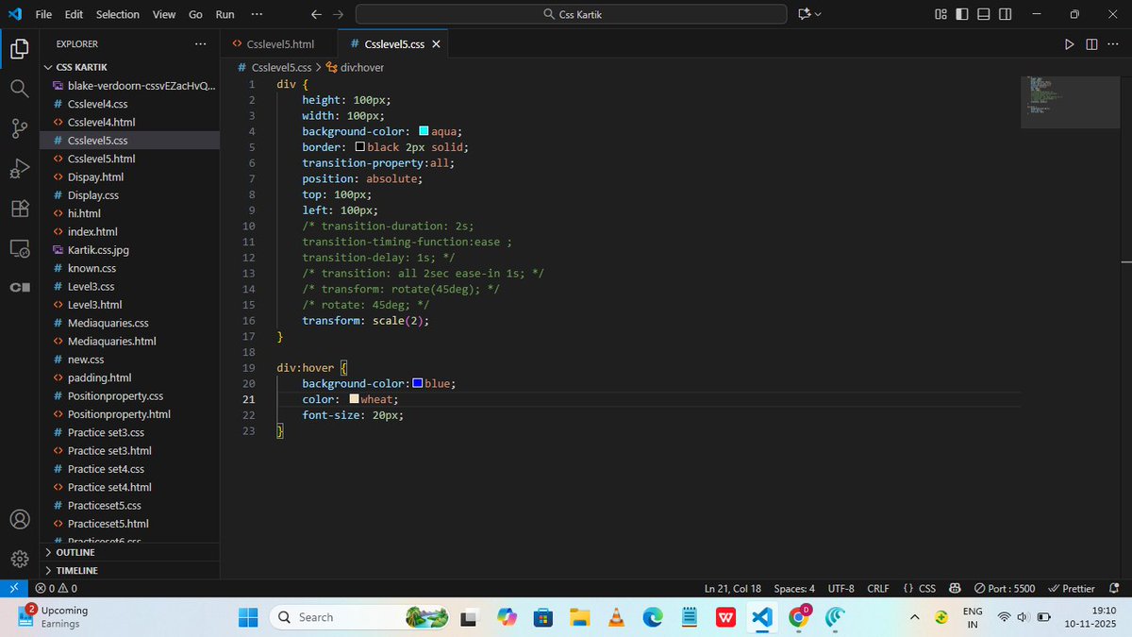Click the Prettier status bar button

pos(1072,588)
